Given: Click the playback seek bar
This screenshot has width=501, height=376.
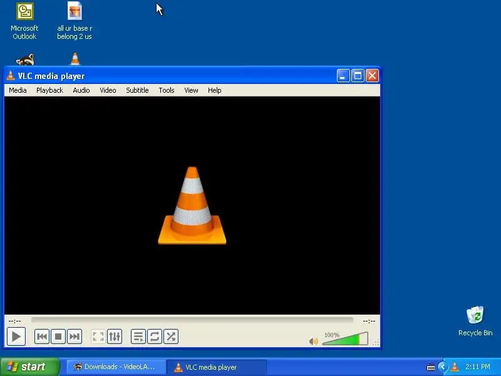Looking at the screenshot, I should tap(192, 320).
